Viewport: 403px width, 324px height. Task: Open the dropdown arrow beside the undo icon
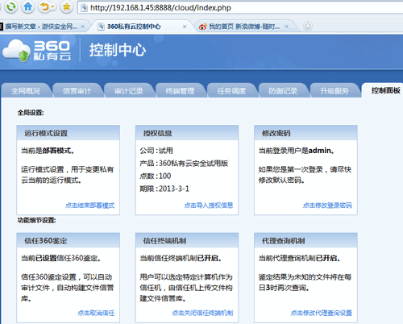[x=52, y=7]
